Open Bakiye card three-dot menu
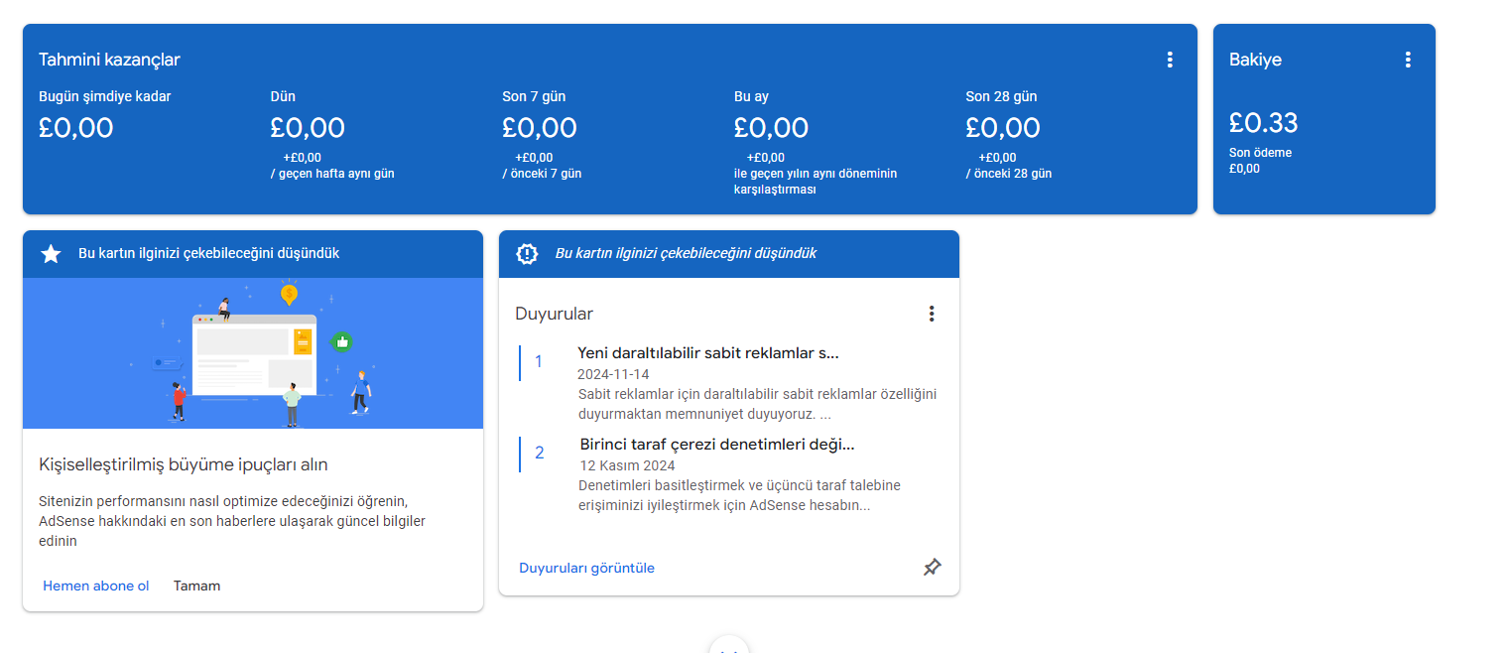The width and height of the screenshot is (1509, 653). point(1408,60)
